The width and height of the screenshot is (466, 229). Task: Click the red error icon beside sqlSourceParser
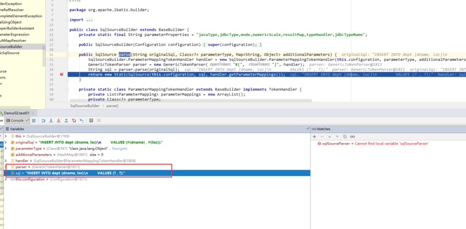[x=319, y=144]
